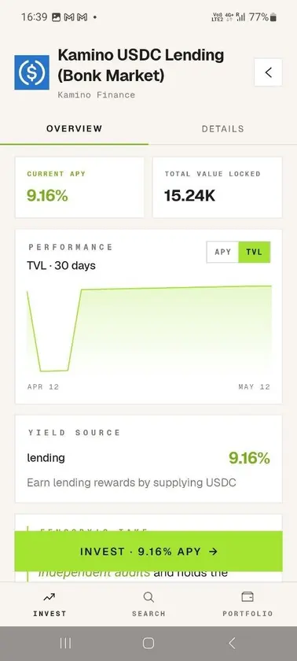The image size is (297, 661).
Task: Tap Android back navigation arrow
Action: pos(232,643)
